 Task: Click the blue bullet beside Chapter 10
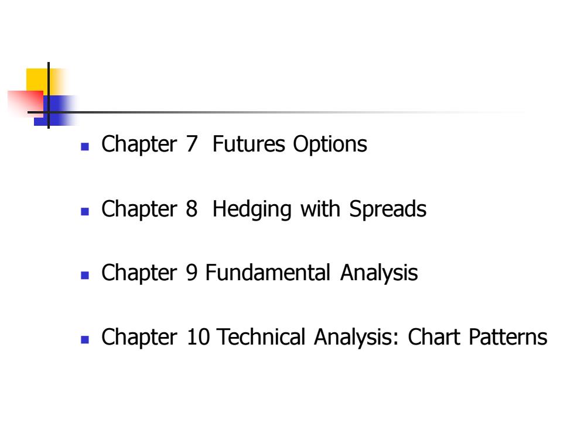click(85, 340)
